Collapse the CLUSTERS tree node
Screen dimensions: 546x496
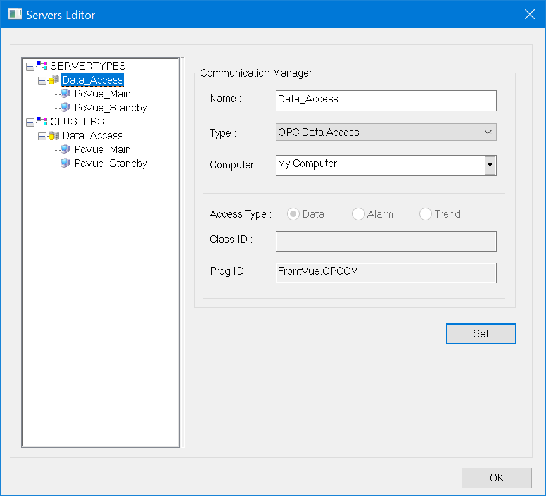pyautogui.click(x=30, y=121)
